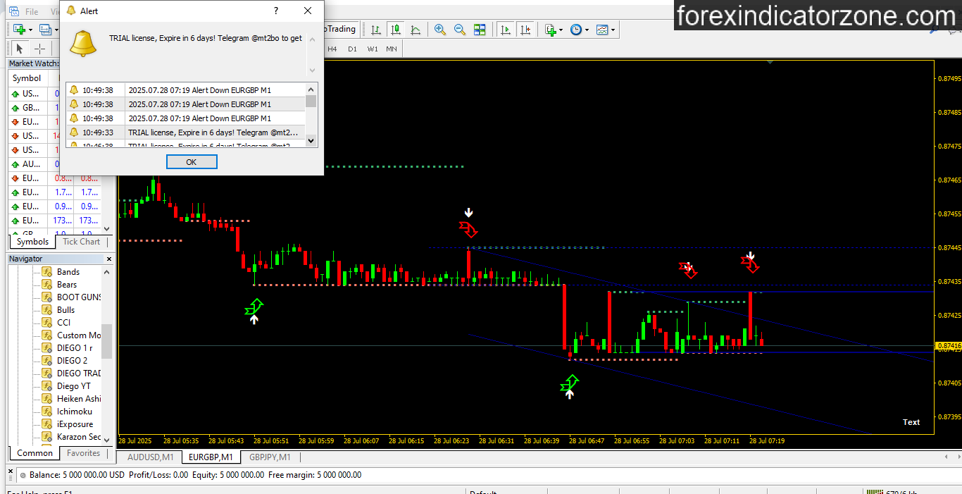Select the Crosshair tool
The width and height of the screenshot is (962, 494).
tap(39, 49)
